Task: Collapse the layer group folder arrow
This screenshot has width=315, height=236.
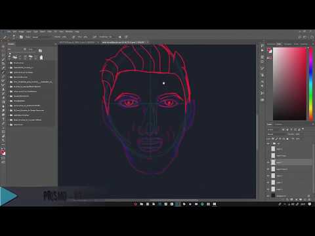Action: click(272, 144)
